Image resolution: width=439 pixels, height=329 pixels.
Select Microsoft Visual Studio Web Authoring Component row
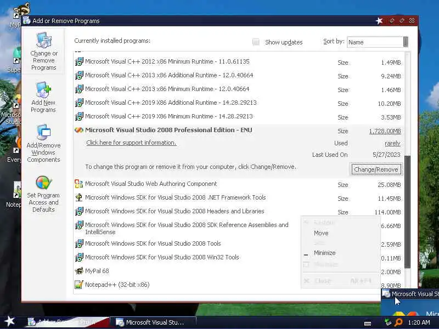[x=239, y=184]
